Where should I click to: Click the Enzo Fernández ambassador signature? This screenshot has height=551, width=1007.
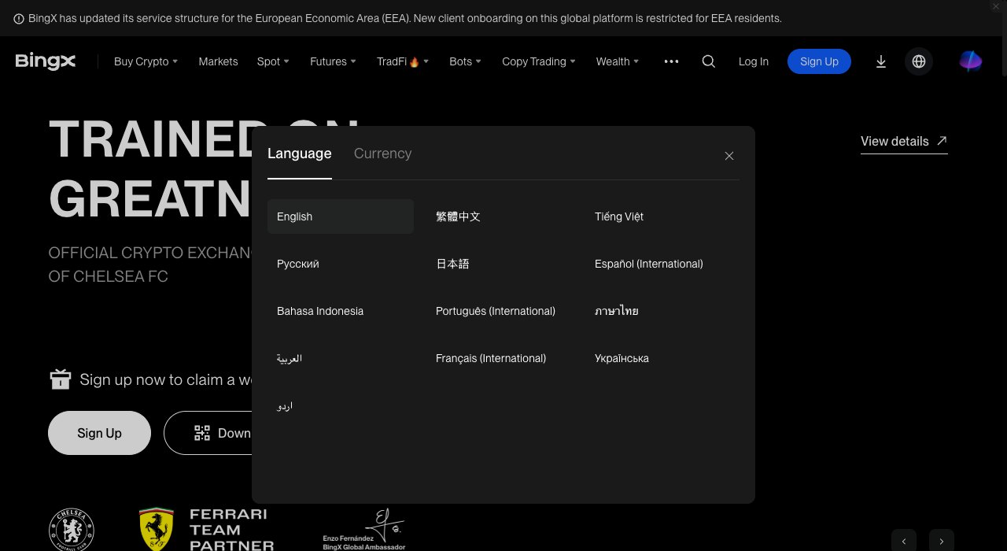(364, 530)
